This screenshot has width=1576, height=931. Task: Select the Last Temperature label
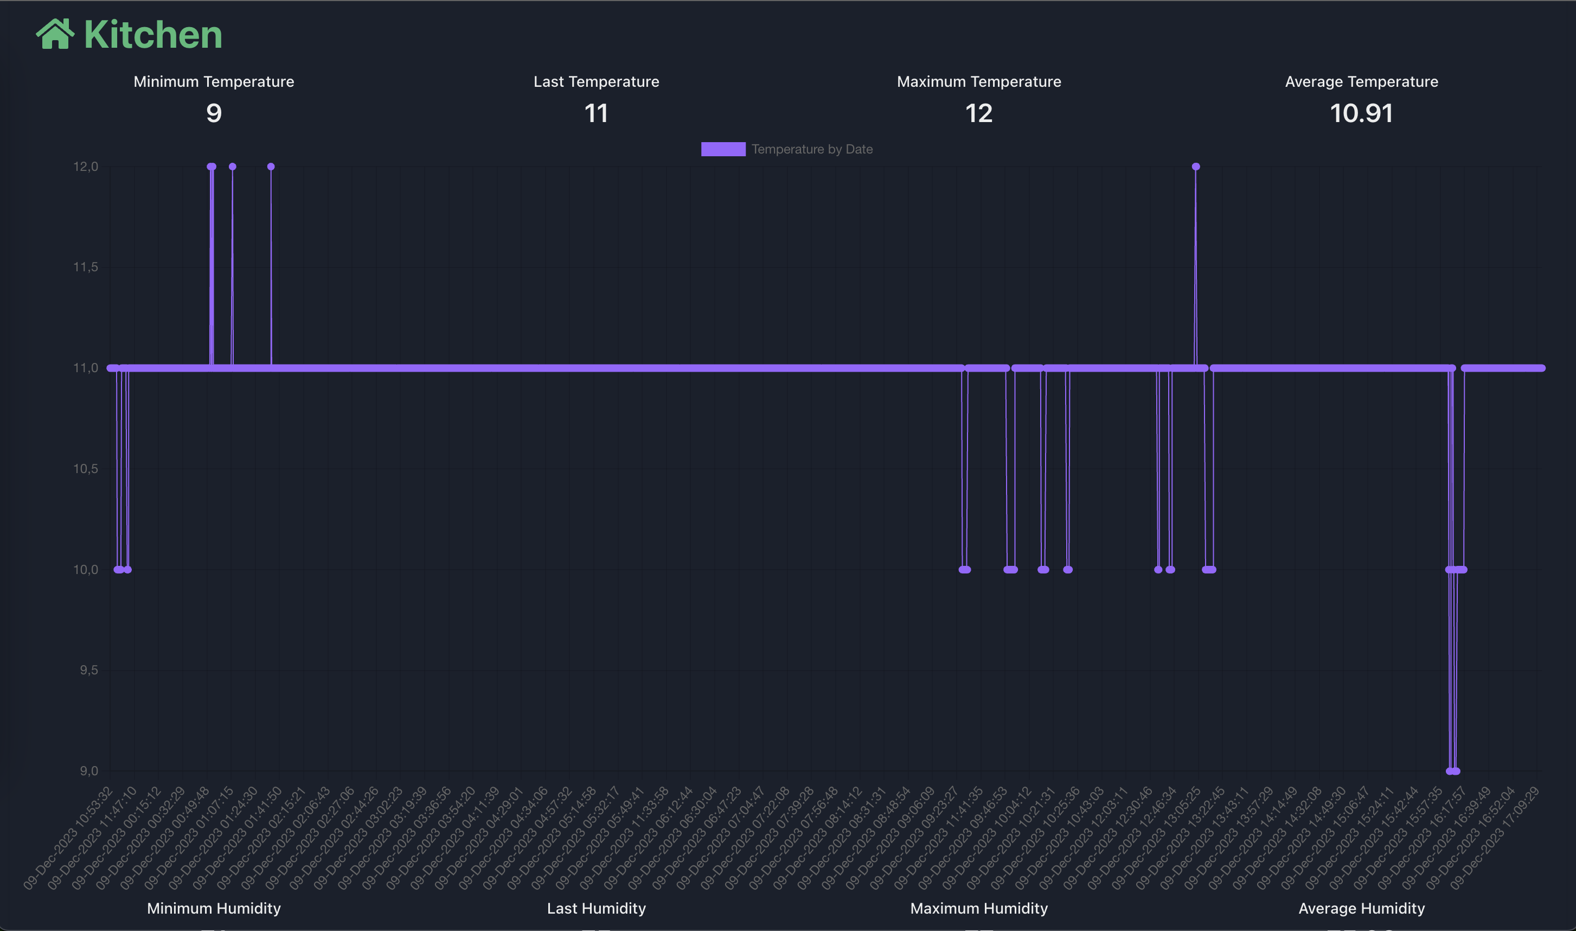596,81
